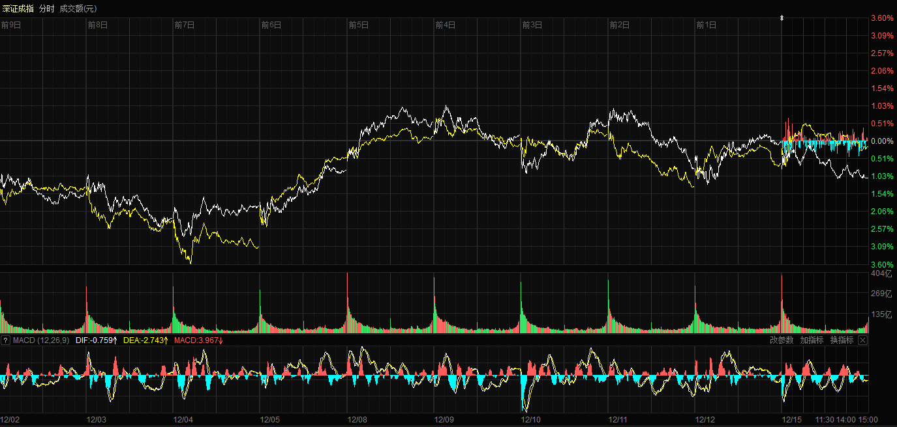Image resolution: width=897 pixels, height=427 pixels.
Task: Select the 前9日 day marker
Action: (x=11, y=25)
